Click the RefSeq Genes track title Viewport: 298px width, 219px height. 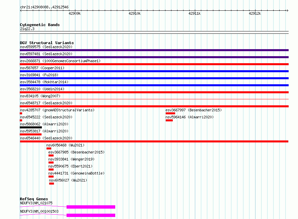34,199
